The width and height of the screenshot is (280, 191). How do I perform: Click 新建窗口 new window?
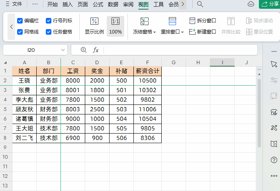[x=202, y=32]
